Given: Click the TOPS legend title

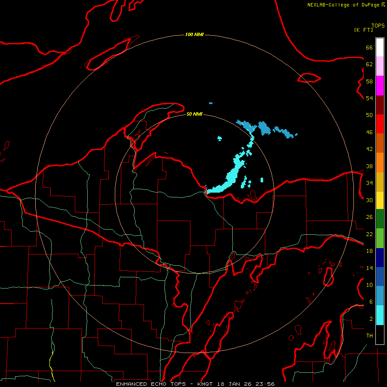Looking at the screenshot, I should 378,25.
